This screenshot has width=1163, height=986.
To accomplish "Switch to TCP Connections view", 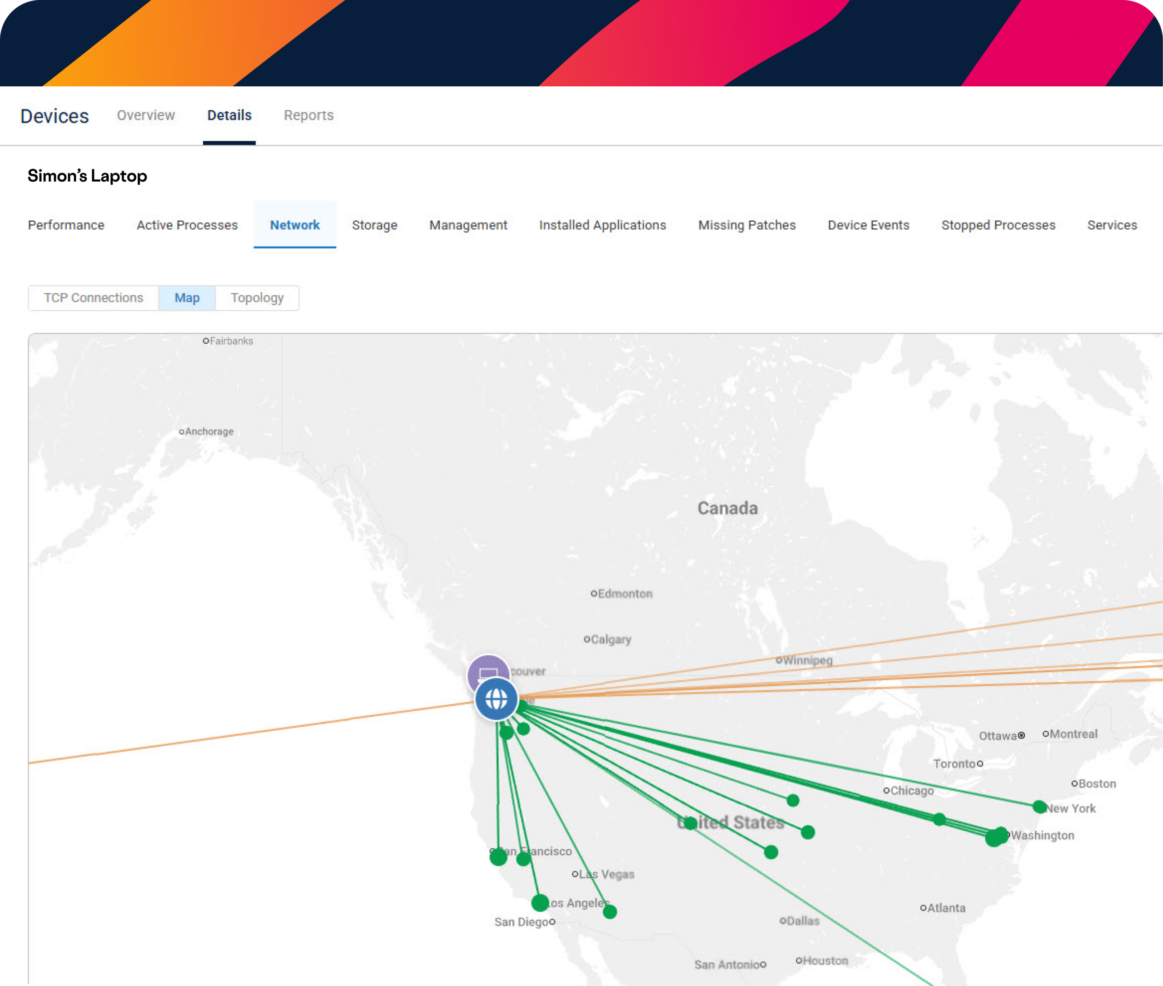I will click(x=94, y=298).
